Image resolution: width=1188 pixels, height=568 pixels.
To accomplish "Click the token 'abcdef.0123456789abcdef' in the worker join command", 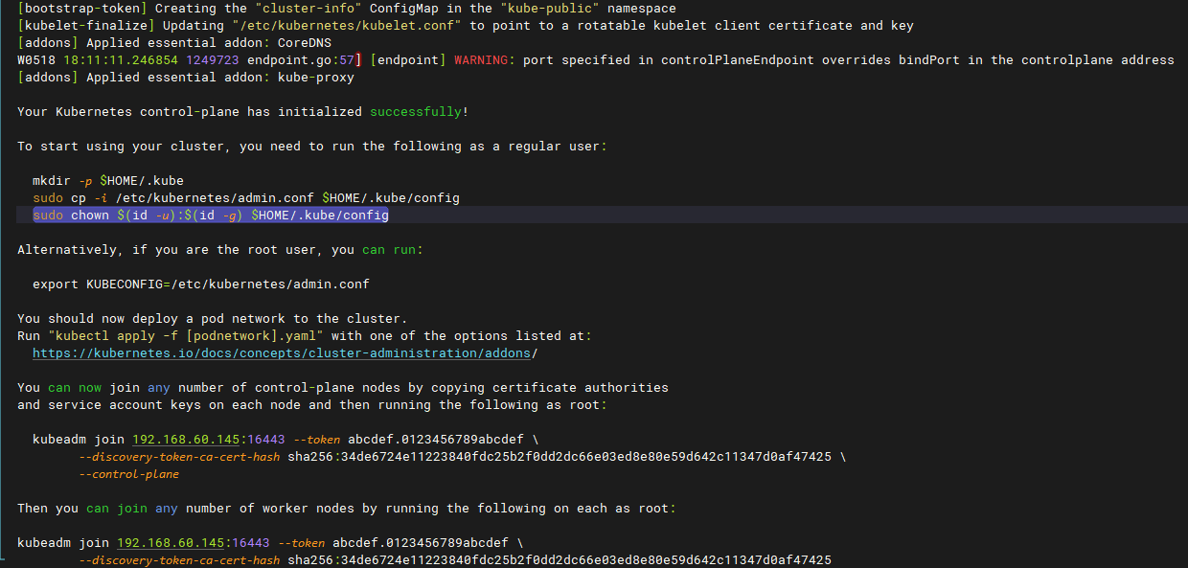I will 420,543.
